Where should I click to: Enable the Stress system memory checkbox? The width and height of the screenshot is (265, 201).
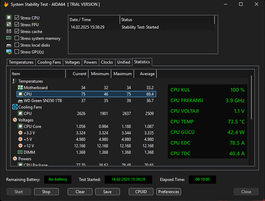17,38
